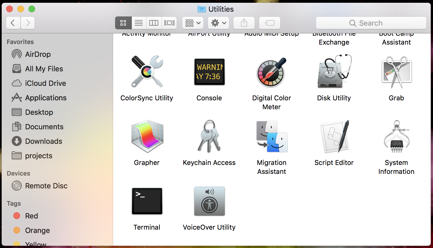Screen dimensions: 433x248
Task: Open the Action gear menu
Action: click(218, 23)
